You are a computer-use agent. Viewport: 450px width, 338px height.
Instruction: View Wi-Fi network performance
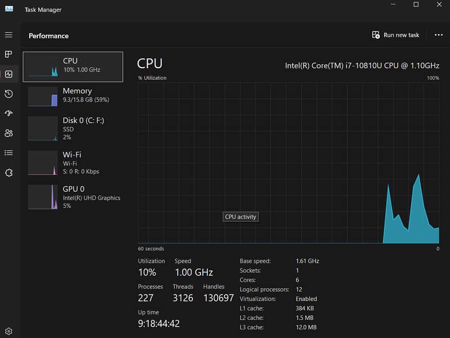[x=73, y=163]
